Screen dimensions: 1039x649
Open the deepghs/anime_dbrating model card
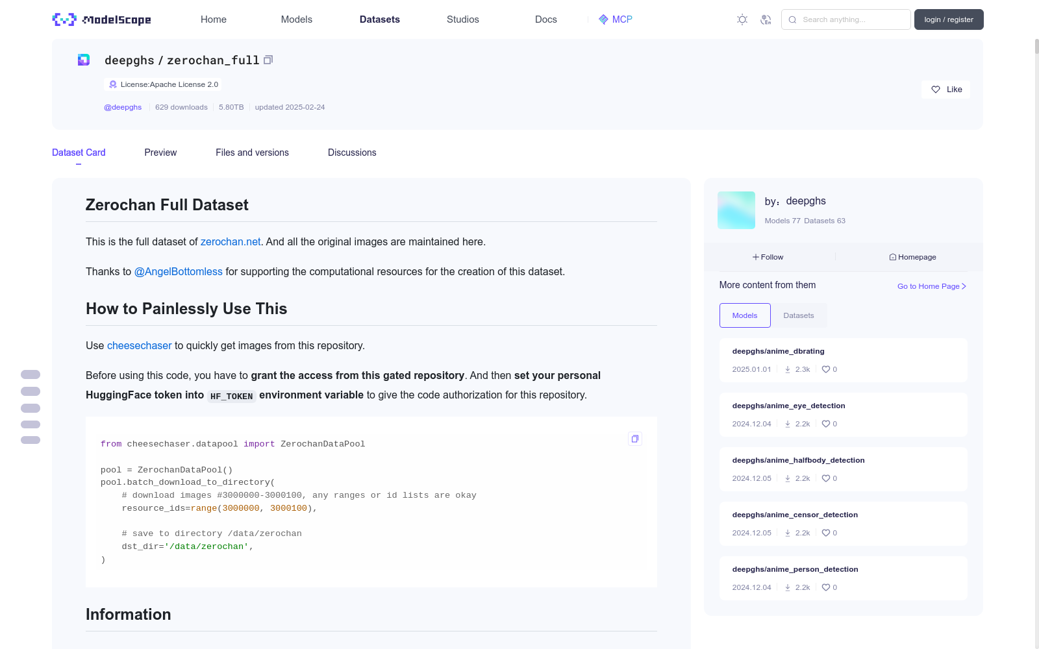tap(844, 360)
